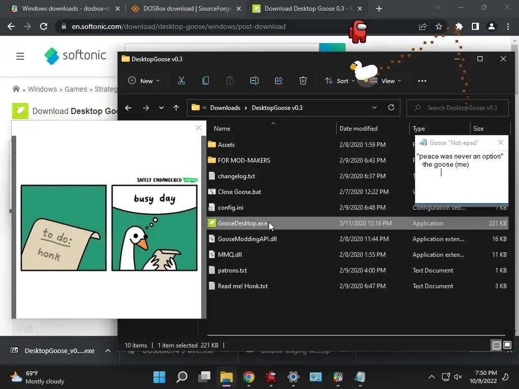519x389 pixels.
Task: Select the FOR MOD-MAKERS folder
Action: click(x=244, y=161)
